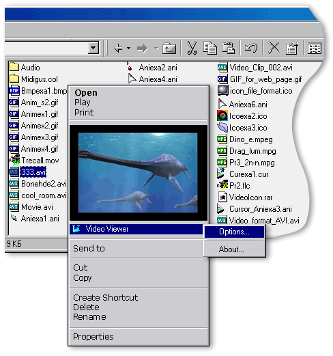Image resolution: width=333 pixels, height=356 pixels.
Task: Select the Trecall.mov file icon
Action: (15, 161)
